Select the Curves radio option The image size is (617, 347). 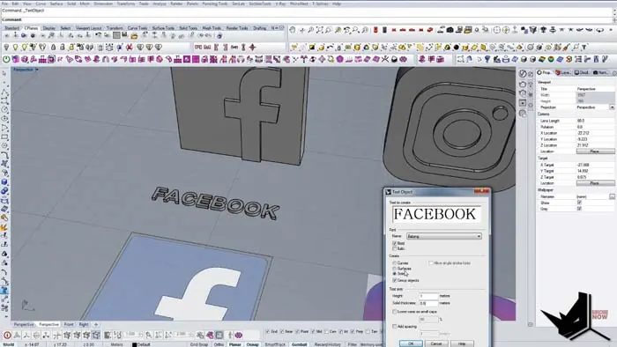click(x=395, y=263)
